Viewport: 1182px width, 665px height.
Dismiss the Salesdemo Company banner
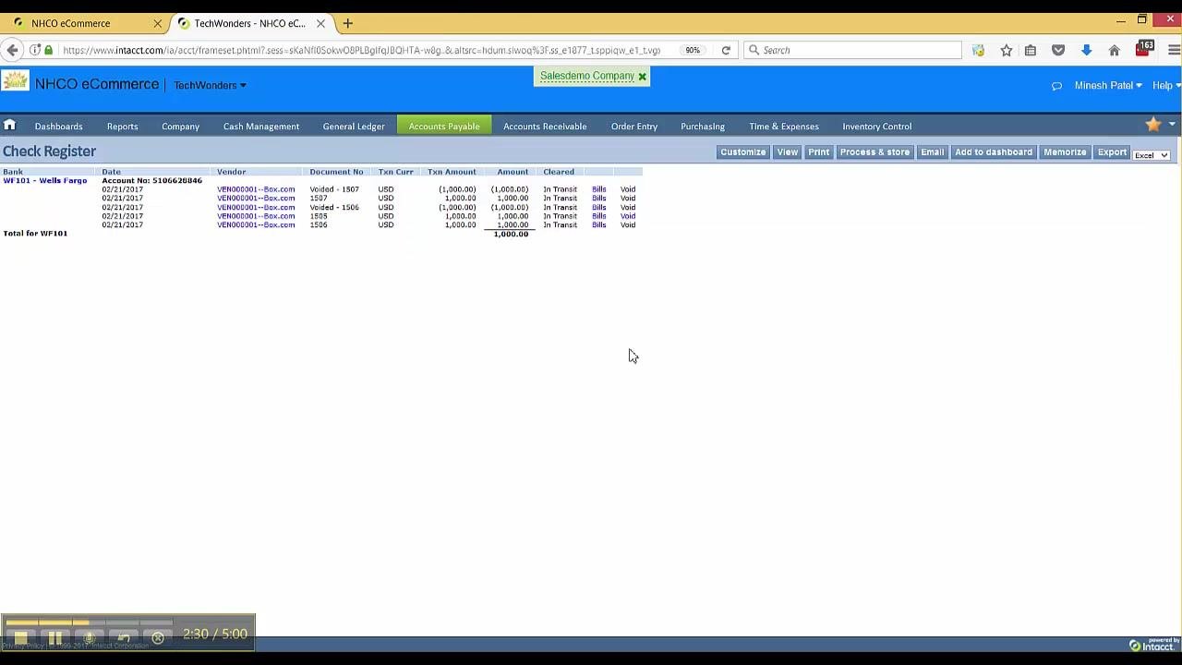(642, 76)
